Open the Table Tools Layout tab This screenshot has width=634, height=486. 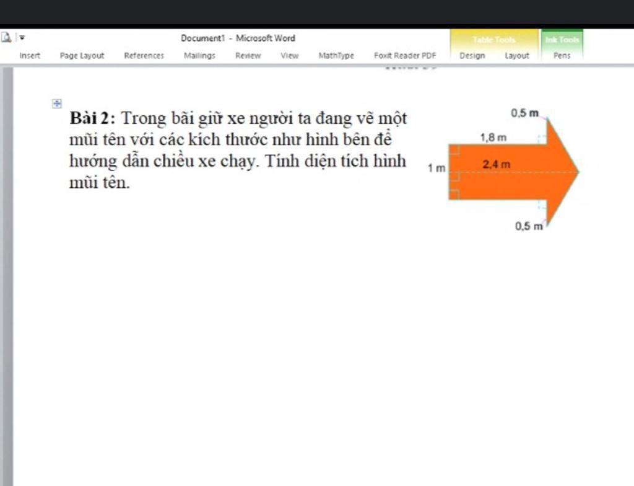517,56
